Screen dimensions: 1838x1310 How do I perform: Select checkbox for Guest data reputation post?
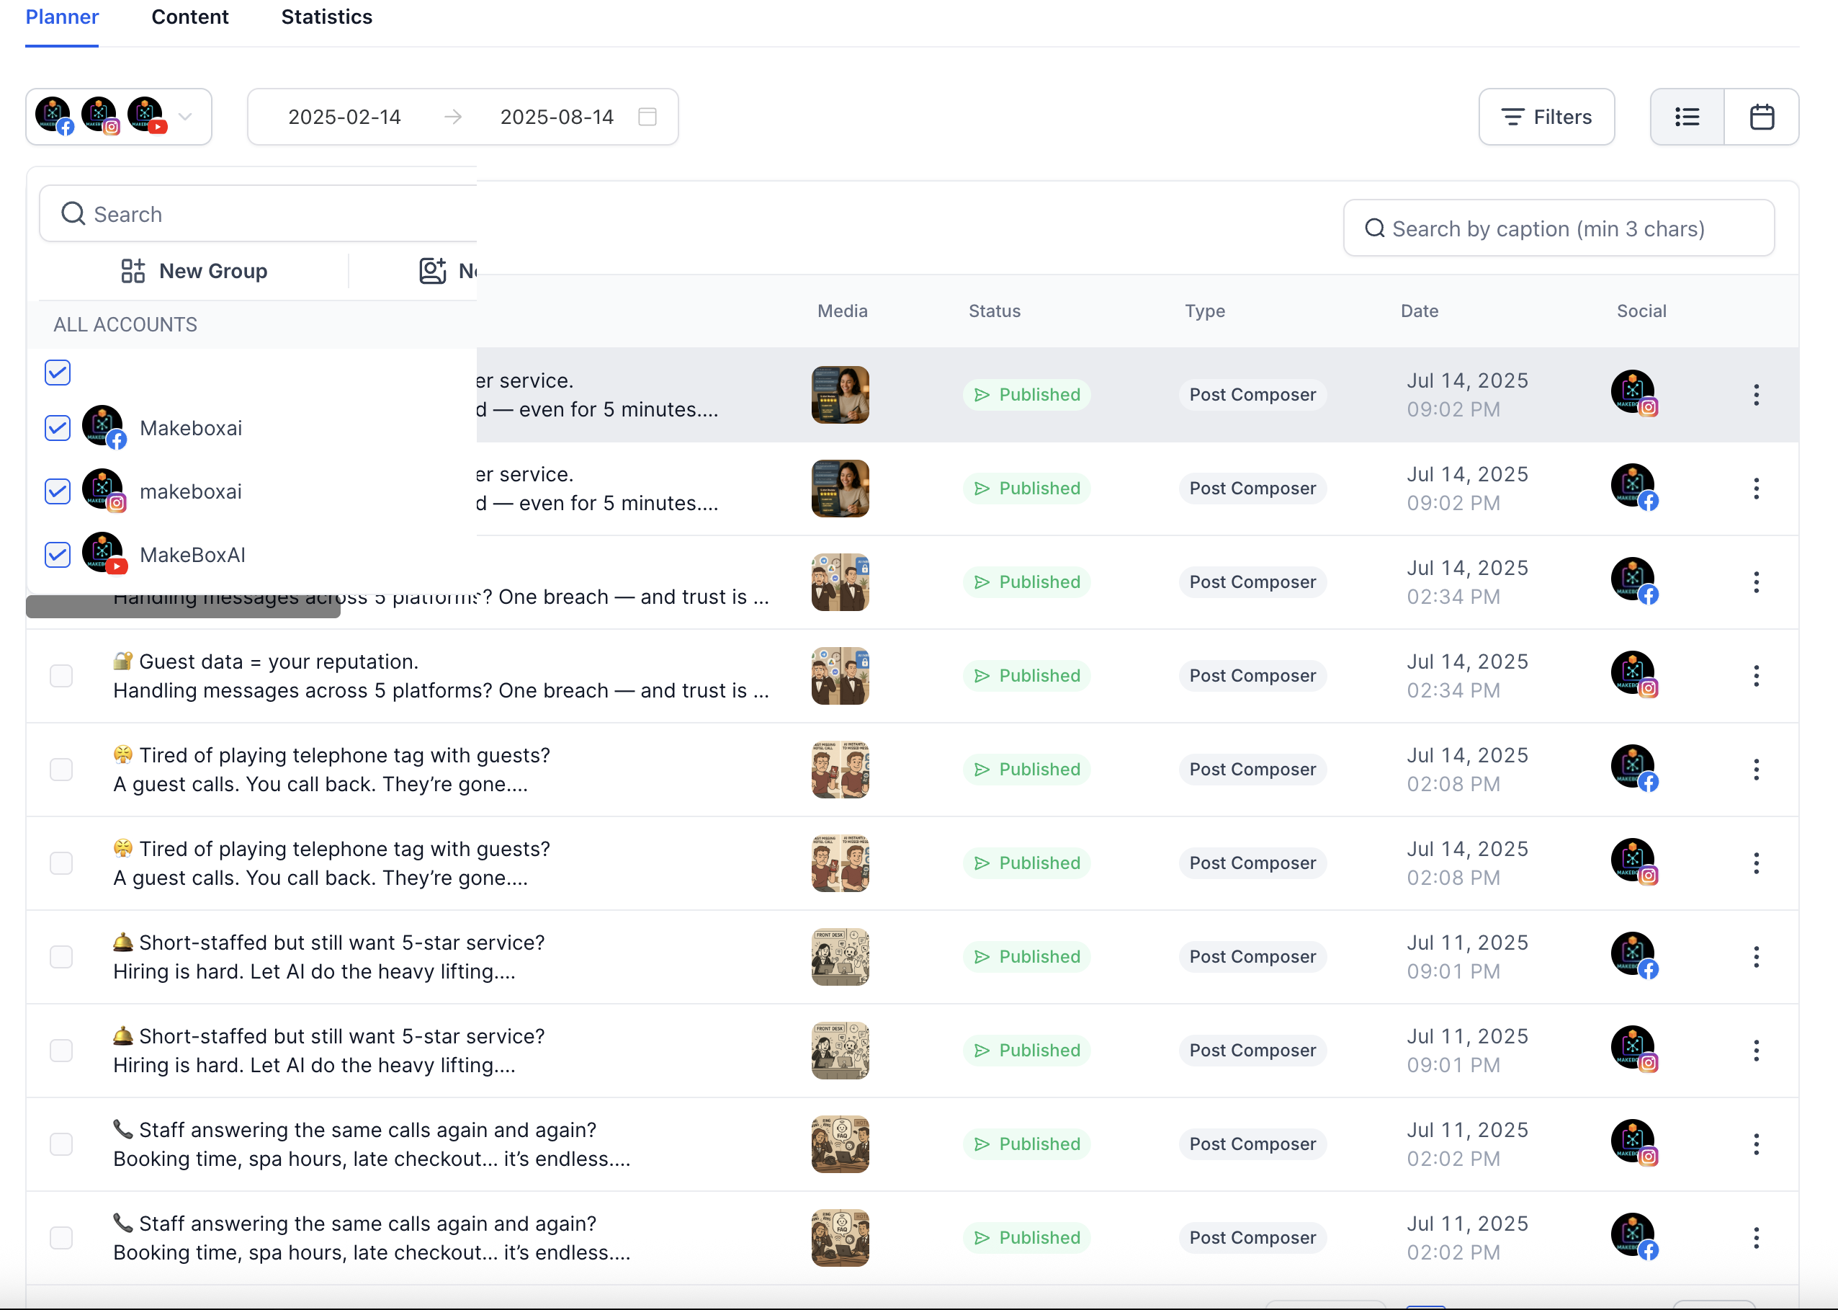61,676
